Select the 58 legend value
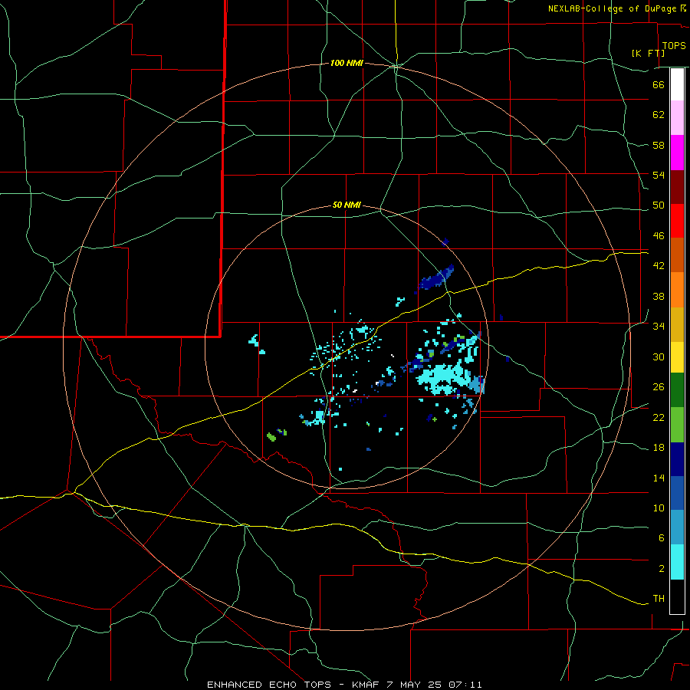Image resolution: width=690 pixels, height=690 pixels. tap(659, 145)
